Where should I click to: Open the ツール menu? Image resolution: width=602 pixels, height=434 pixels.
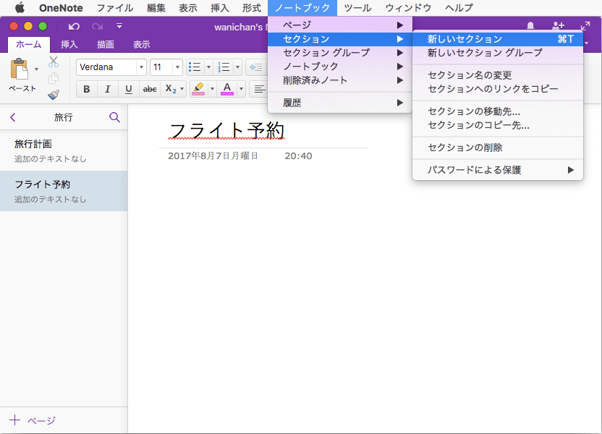357,8
